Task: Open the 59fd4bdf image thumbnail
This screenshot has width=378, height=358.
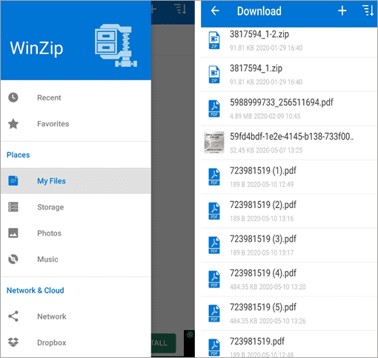Action: tap(214, 143)
